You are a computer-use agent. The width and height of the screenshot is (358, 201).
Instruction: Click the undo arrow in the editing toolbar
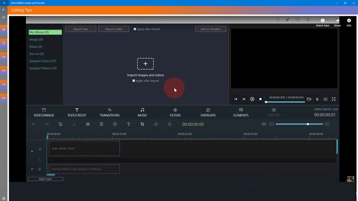[33, 124]
